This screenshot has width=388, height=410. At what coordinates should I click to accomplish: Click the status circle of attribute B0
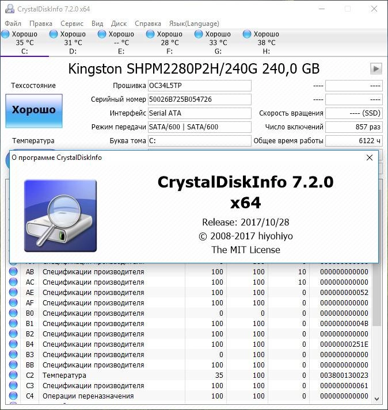[x=13, y=313]
